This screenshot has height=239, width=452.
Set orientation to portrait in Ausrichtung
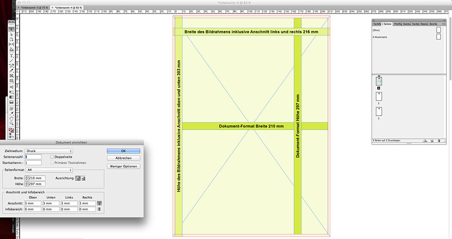pos(78,178)
